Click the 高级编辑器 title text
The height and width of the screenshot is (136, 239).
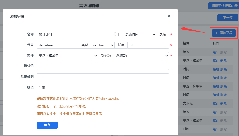coord(89,6)
